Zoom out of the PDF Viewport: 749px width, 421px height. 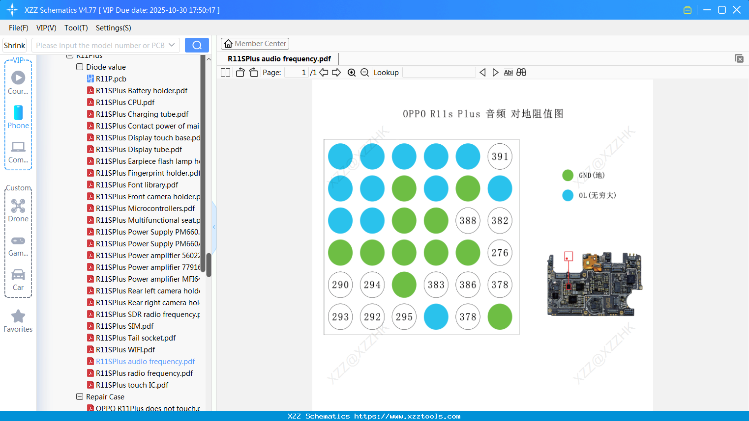364,73
